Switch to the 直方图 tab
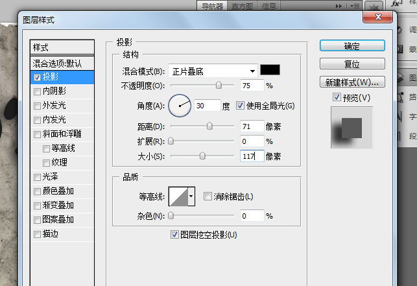This screenshot has width=417, height=286. click(242, 6)
